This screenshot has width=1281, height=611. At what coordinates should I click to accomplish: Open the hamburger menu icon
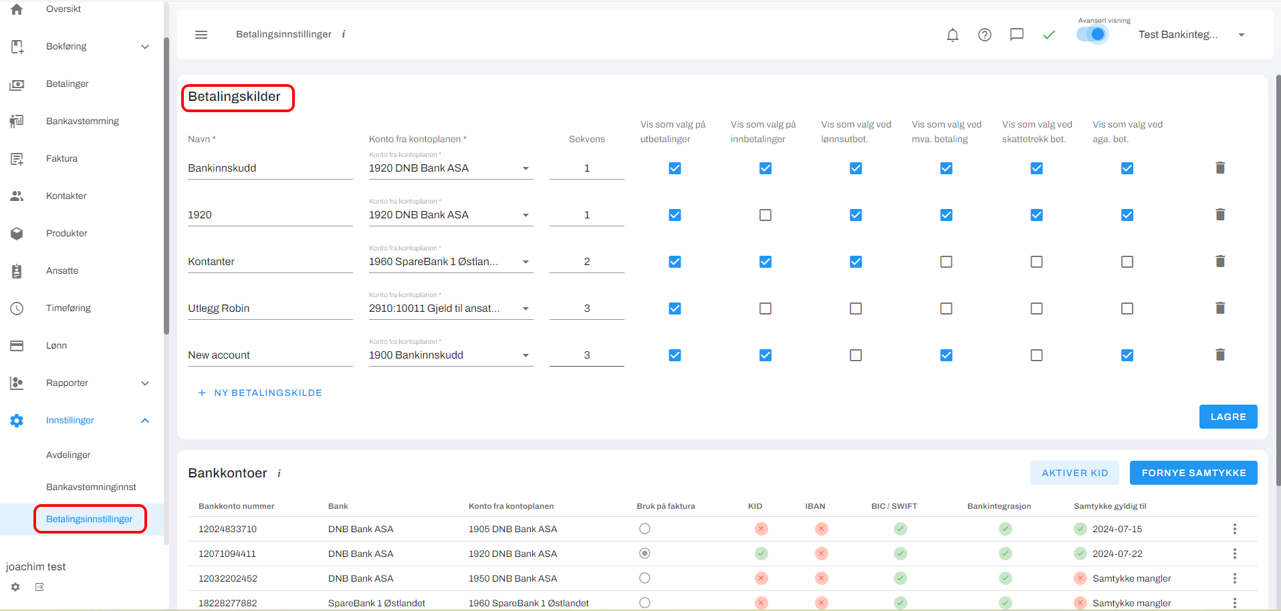tap(201, 35)
